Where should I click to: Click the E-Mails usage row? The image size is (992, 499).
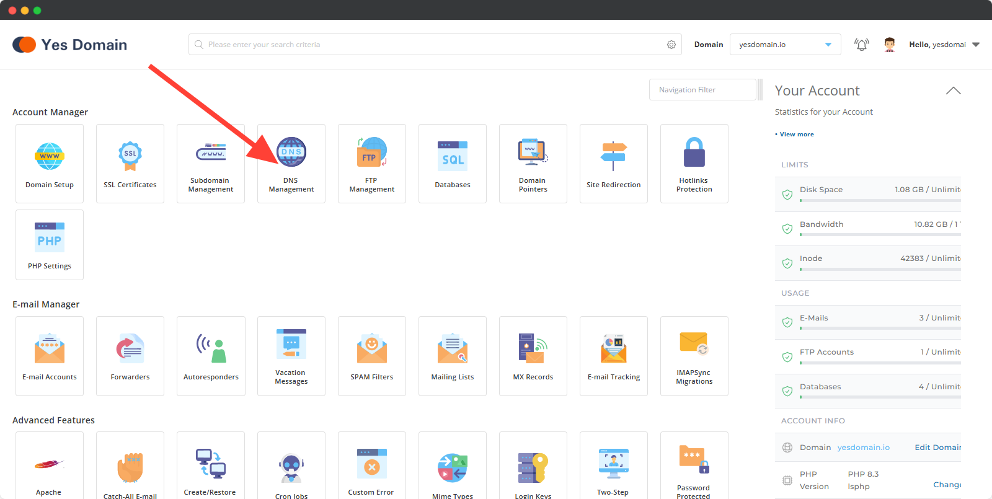pos(868,322)
